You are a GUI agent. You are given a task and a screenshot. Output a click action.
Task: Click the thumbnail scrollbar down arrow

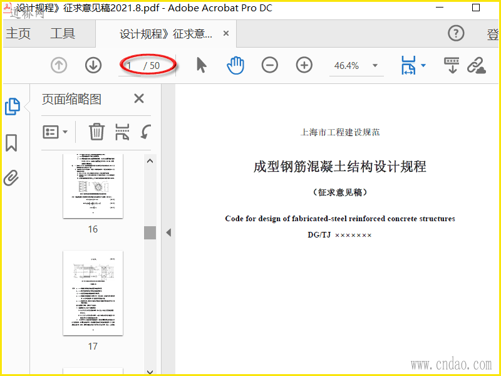[150, 372]
